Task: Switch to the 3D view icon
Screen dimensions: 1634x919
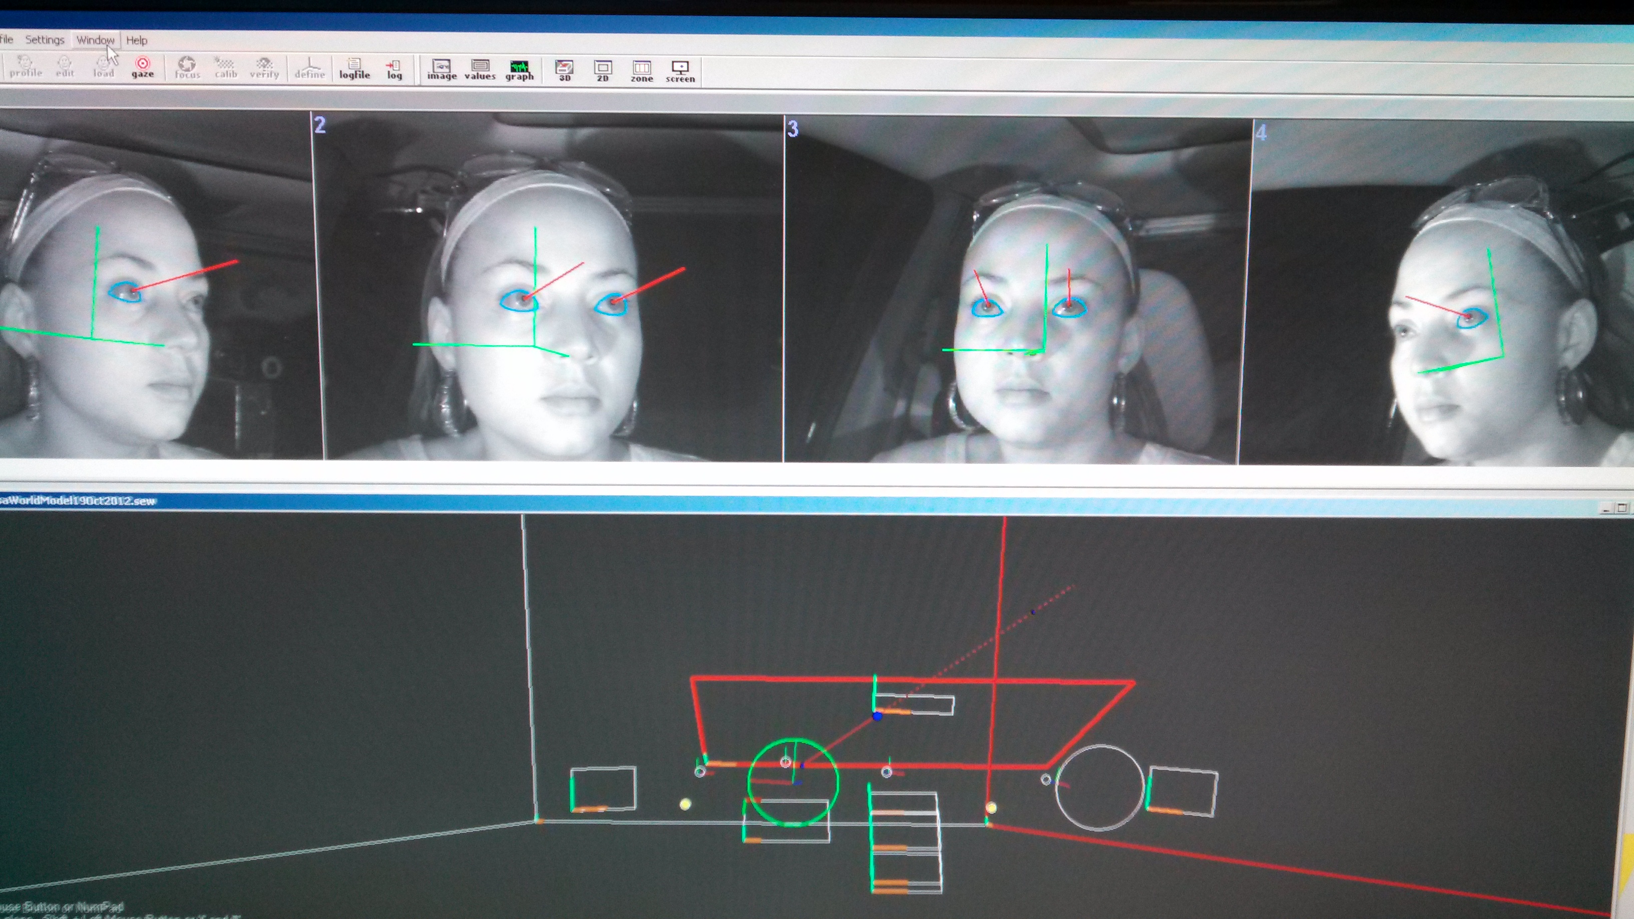Action: pos(564,70)
